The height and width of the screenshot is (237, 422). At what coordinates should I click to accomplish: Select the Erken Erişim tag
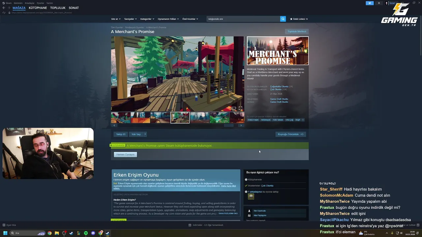253,120
